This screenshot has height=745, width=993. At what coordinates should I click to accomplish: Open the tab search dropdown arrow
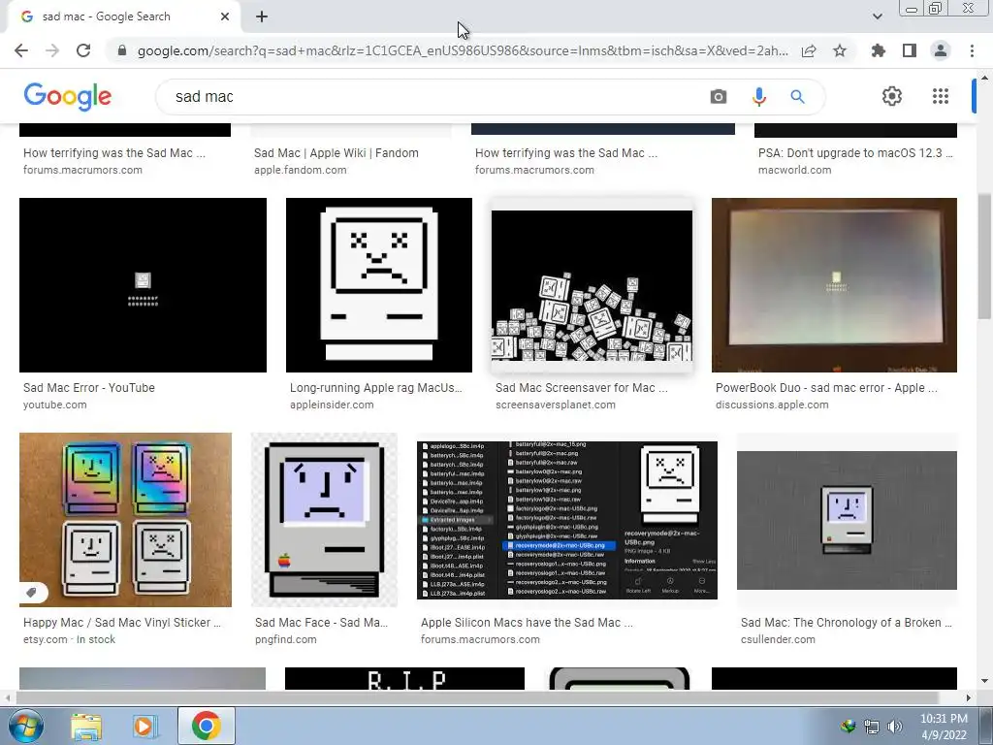877,16
